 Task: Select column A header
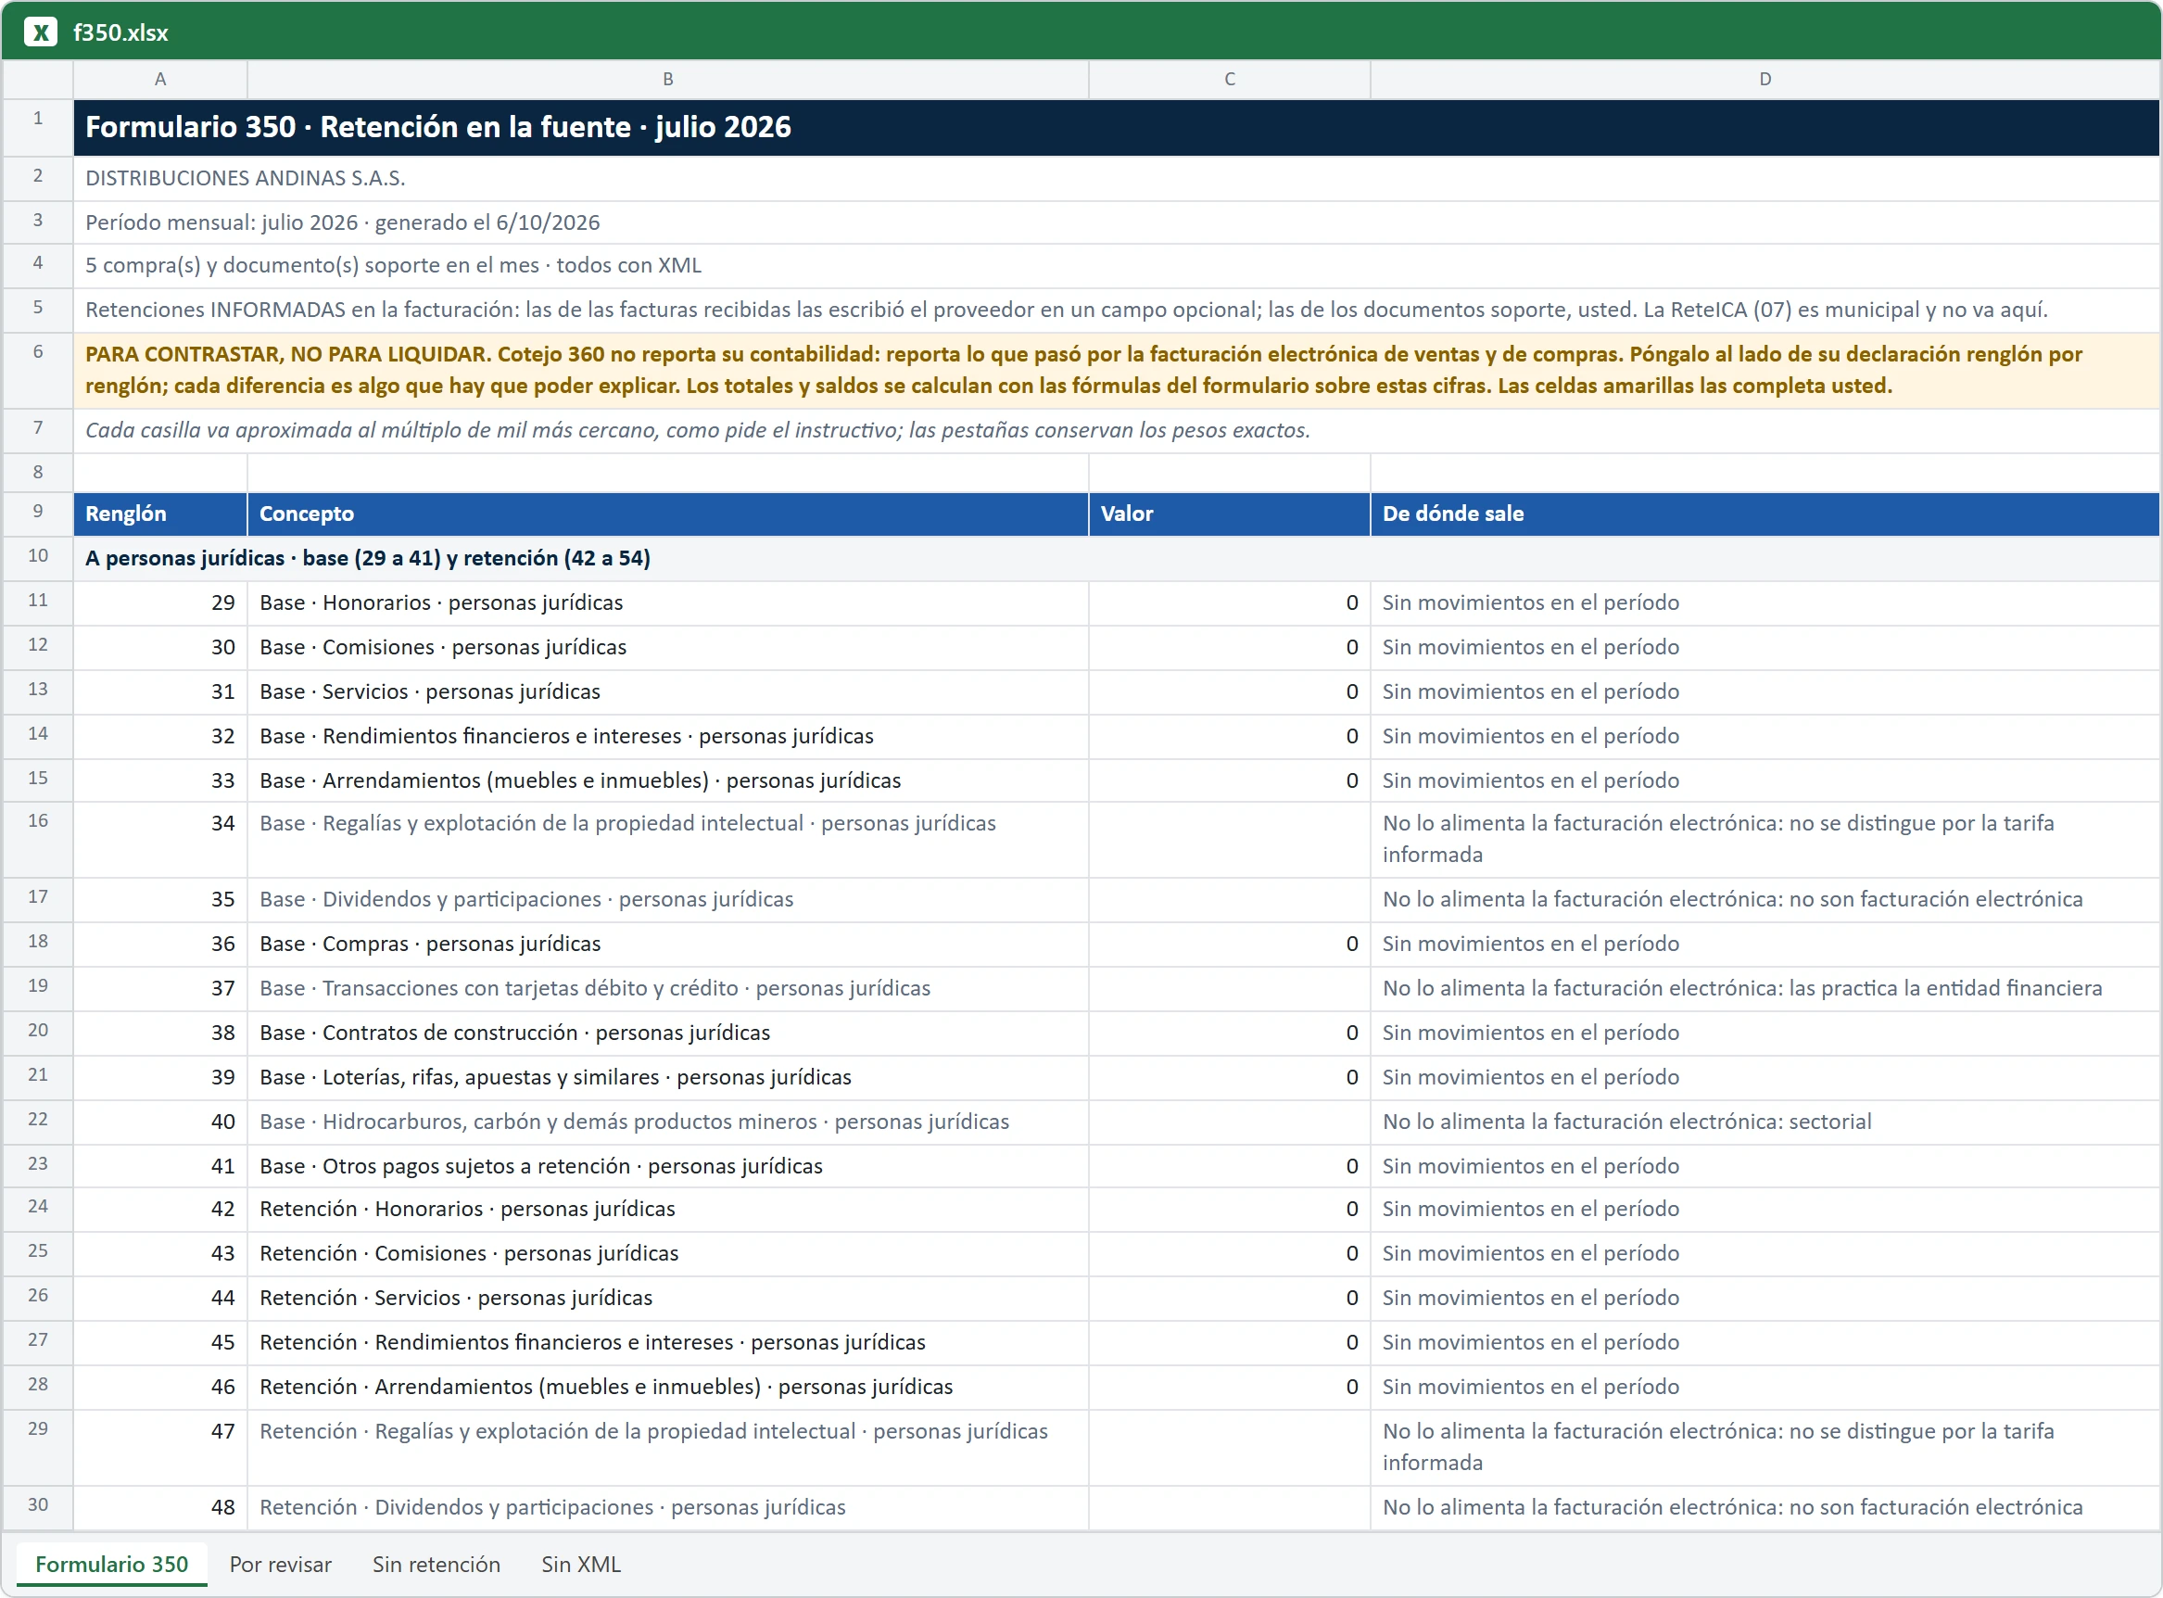coord(160,80)
